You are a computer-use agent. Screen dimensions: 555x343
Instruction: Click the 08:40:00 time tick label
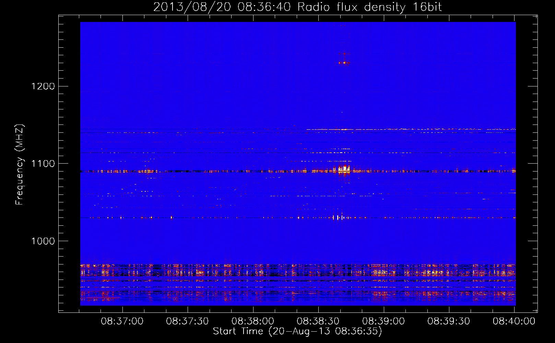point(514,321)
